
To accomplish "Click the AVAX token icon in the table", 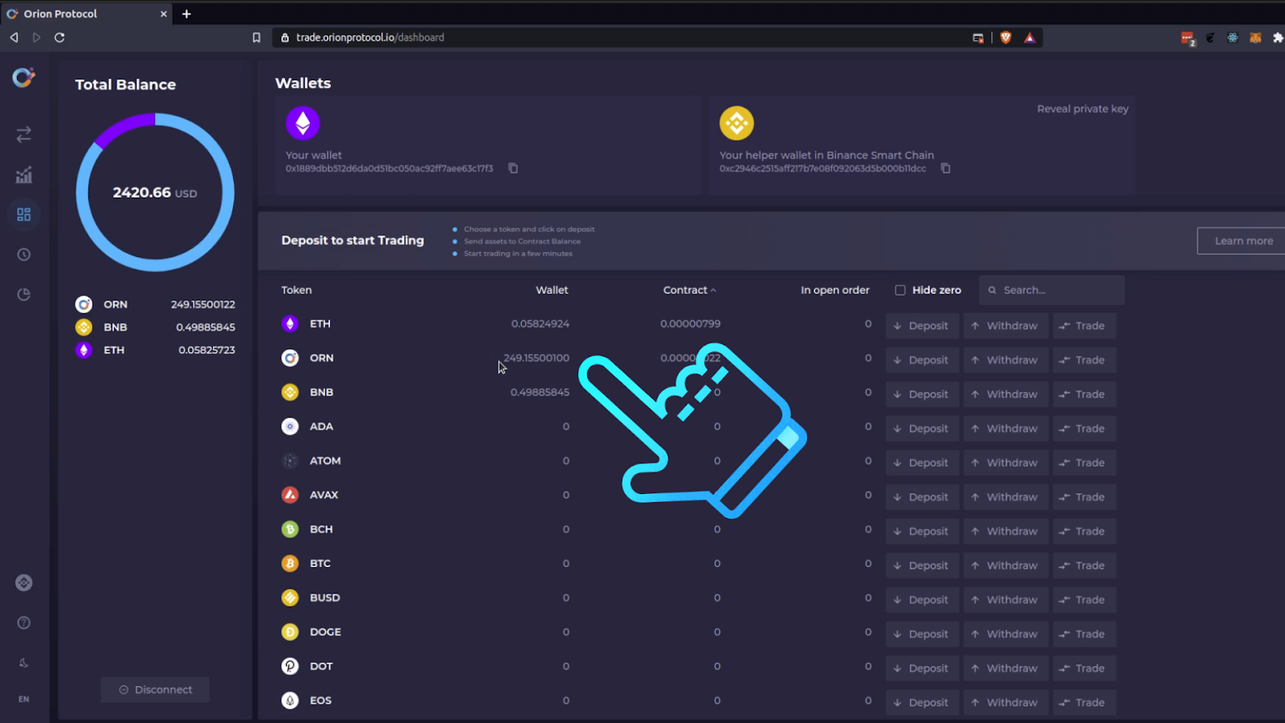I will (x=290, y=495).
